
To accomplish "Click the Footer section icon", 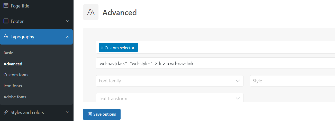I will [x=6, y=21].
